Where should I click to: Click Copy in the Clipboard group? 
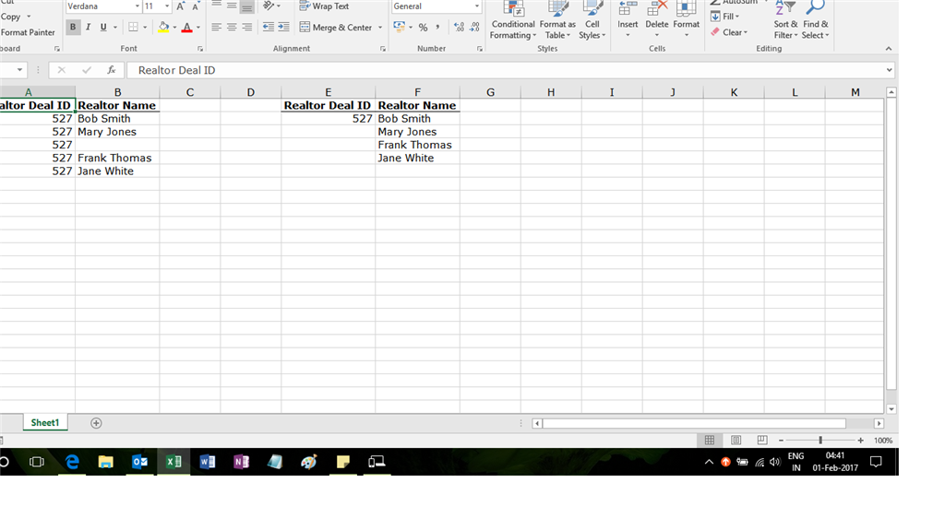click(10, 17)
